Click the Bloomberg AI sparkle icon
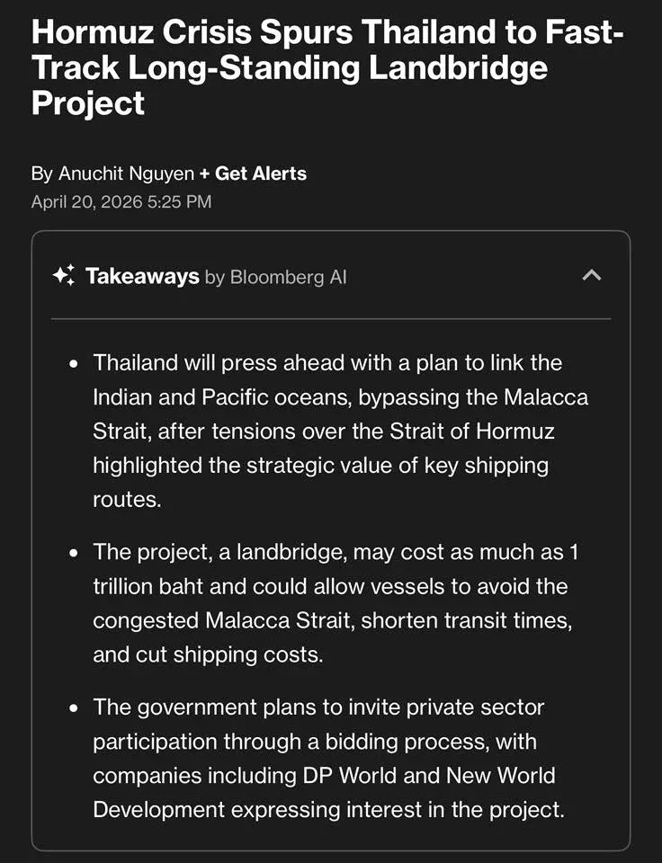 point(64,276)
